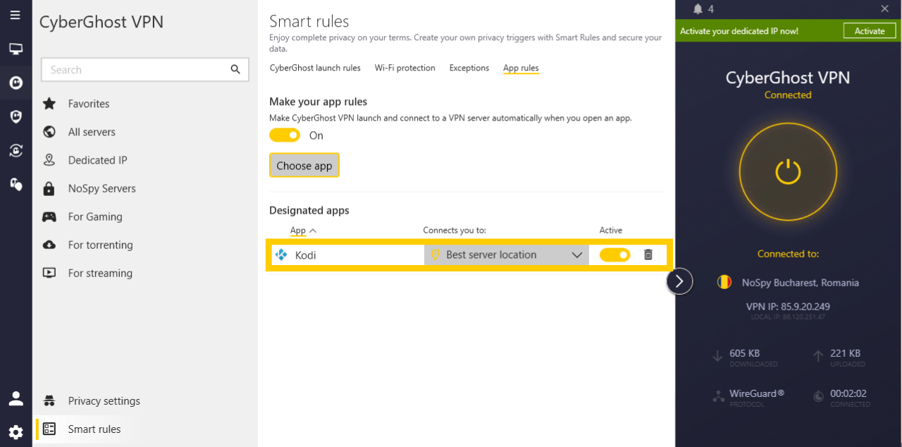Open the user account icon
902x447 pixels.
(x=16, y=399)
